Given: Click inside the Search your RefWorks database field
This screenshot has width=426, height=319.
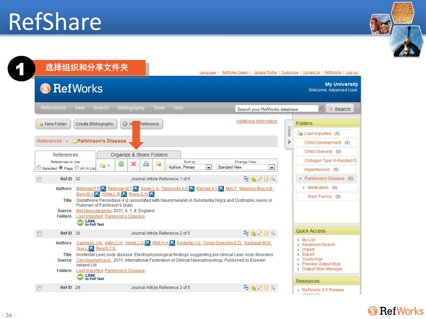Looking at the screenshot, I should [x=277, y=109].
